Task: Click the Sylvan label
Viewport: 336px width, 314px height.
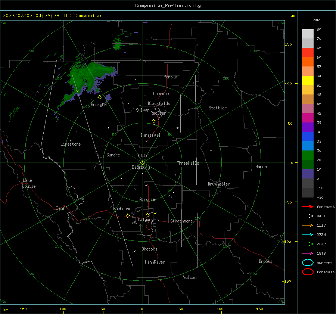Action: (x=143, y=110)
